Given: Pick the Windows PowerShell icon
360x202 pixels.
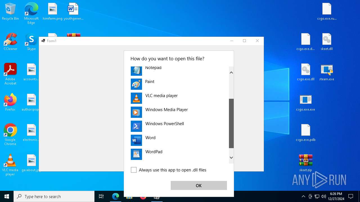Looking at the screenshot, I should point(136,126).
